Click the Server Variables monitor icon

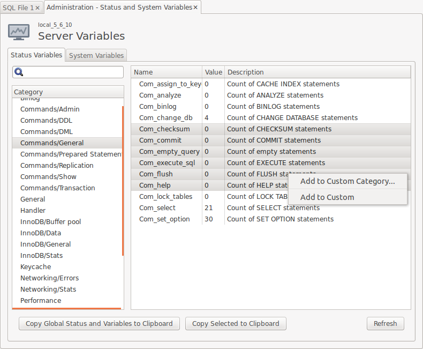19,32
